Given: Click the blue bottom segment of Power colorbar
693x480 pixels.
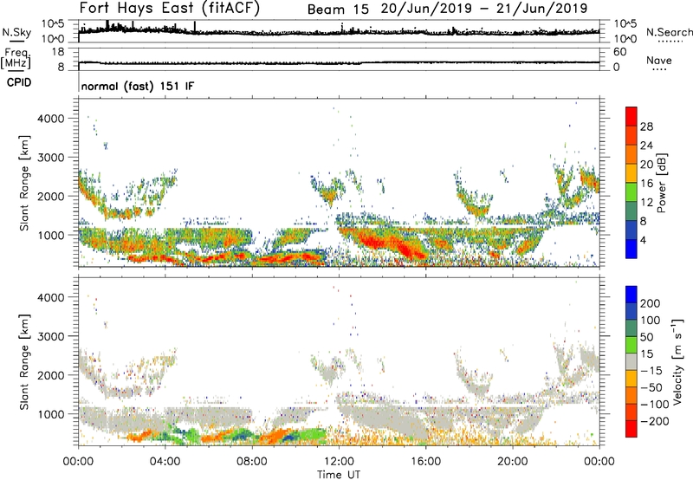Looking at the screenshot, I should (631, 250).
